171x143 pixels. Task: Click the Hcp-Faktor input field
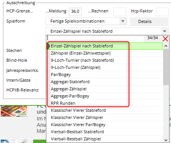point(162,12)
